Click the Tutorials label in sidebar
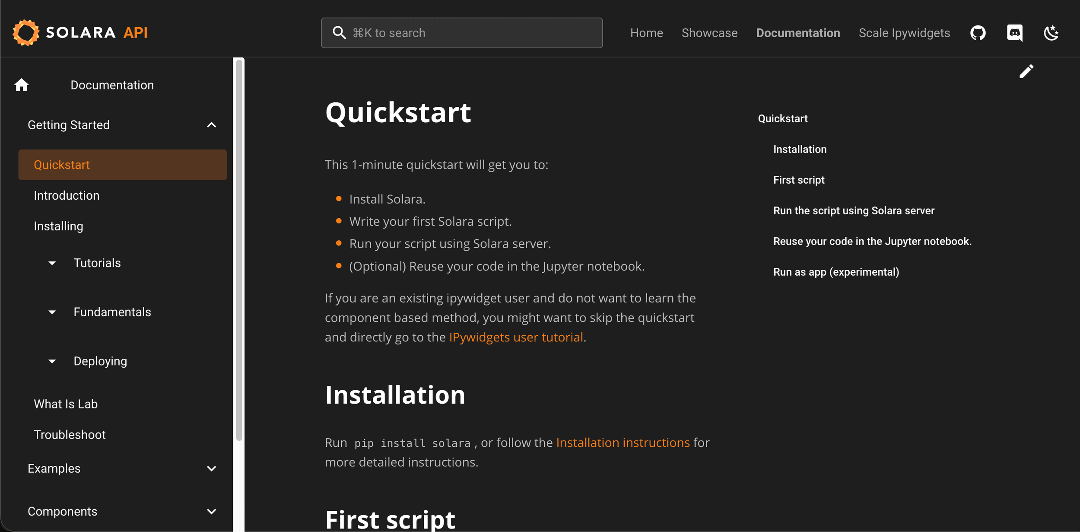The width and height of the screenshot is (1080, 532). (x=97, y=263)
